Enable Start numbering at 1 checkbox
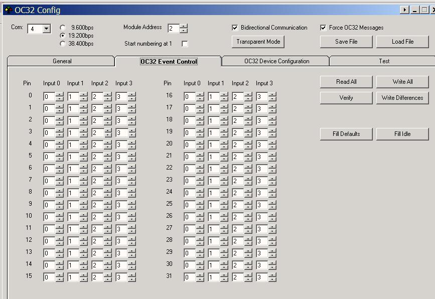Screen dimensions: 435x299 pos(185,44)
